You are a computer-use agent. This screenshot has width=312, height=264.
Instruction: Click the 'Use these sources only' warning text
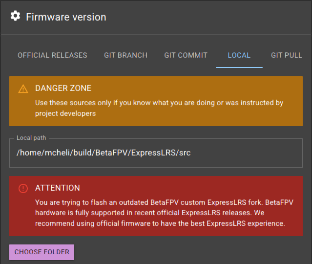[159, 108]
